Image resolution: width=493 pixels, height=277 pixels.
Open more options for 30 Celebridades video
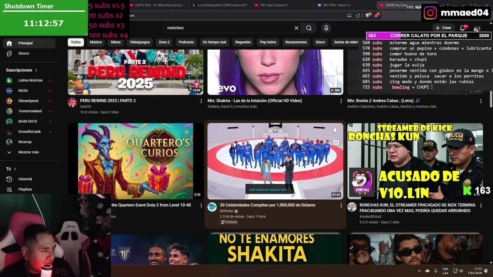click(x=341, y=206)
